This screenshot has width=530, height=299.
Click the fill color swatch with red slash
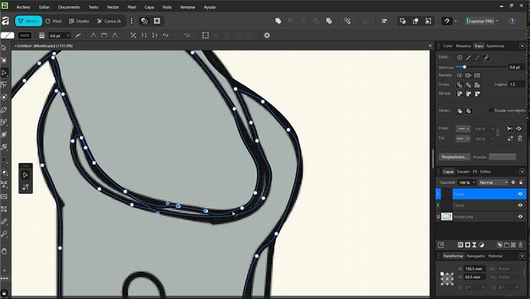coord(7,35)
